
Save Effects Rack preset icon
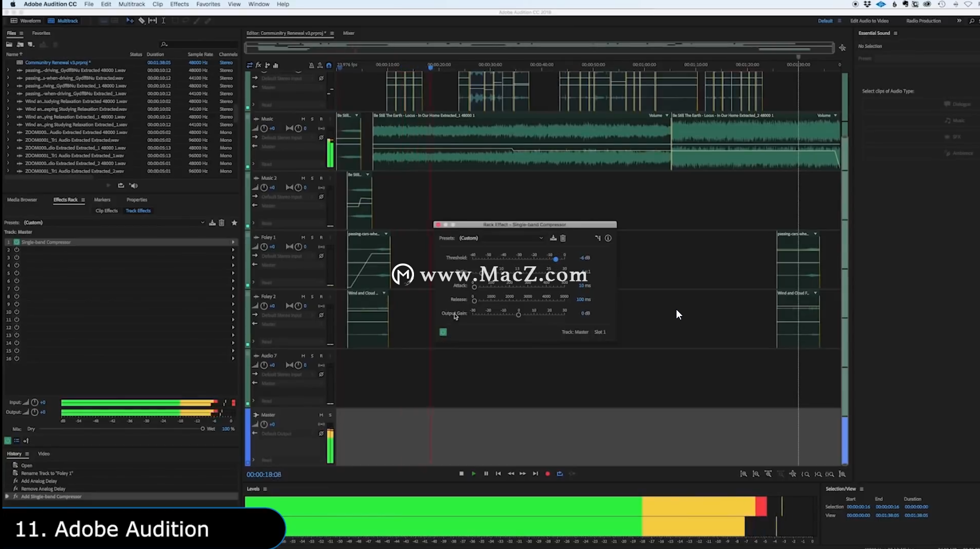pos(212,223)
